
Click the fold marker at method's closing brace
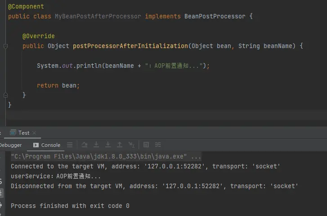point(5,95)
